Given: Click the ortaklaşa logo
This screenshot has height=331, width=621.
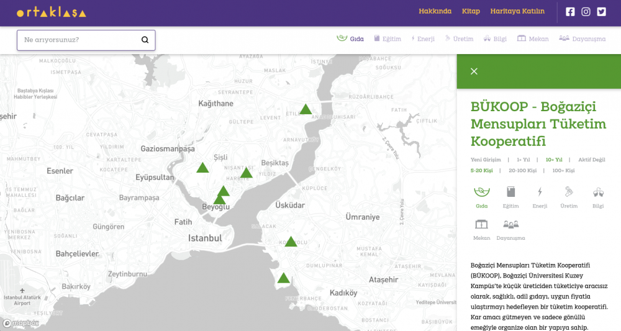Looking at the screenshot, I should 51,12.
